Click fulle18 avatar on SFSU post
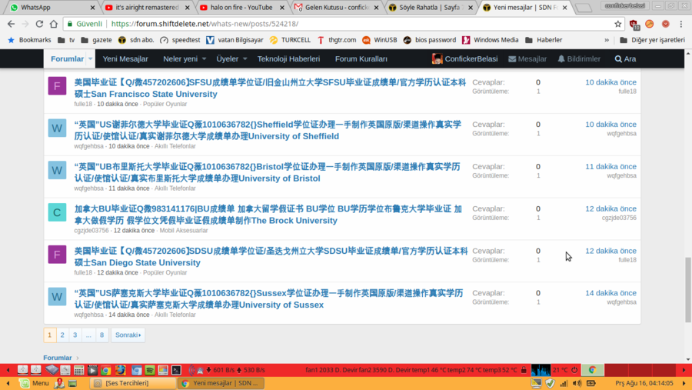Screen dimensions: 692x390 point(57,86)
